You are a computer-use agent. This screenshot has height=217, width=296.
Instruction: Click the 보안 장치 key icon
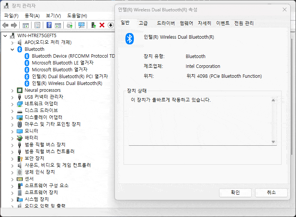click(20, 159)
